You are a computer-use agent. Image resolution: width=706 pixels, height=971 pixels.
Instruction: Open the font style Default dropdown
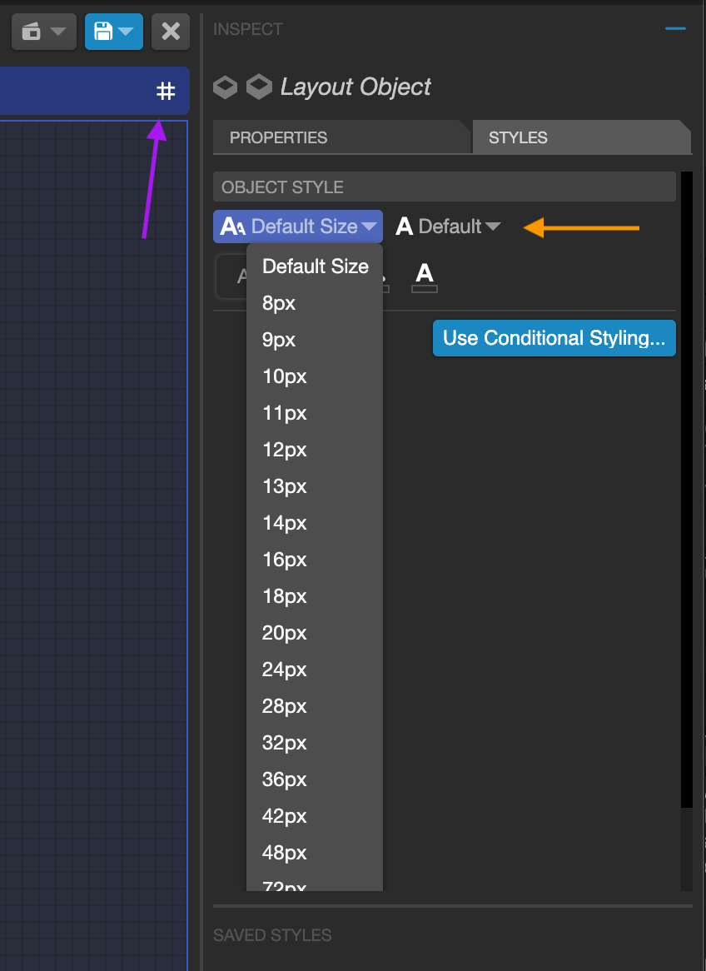450,226
